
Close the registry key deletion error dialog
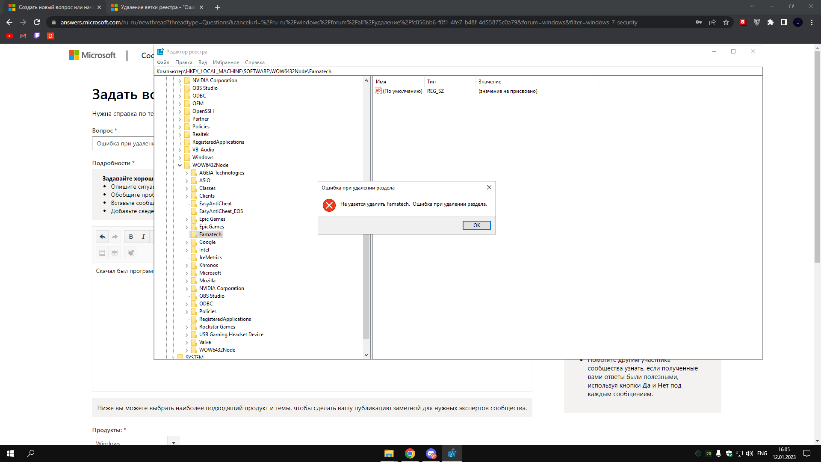pos(489,187)
